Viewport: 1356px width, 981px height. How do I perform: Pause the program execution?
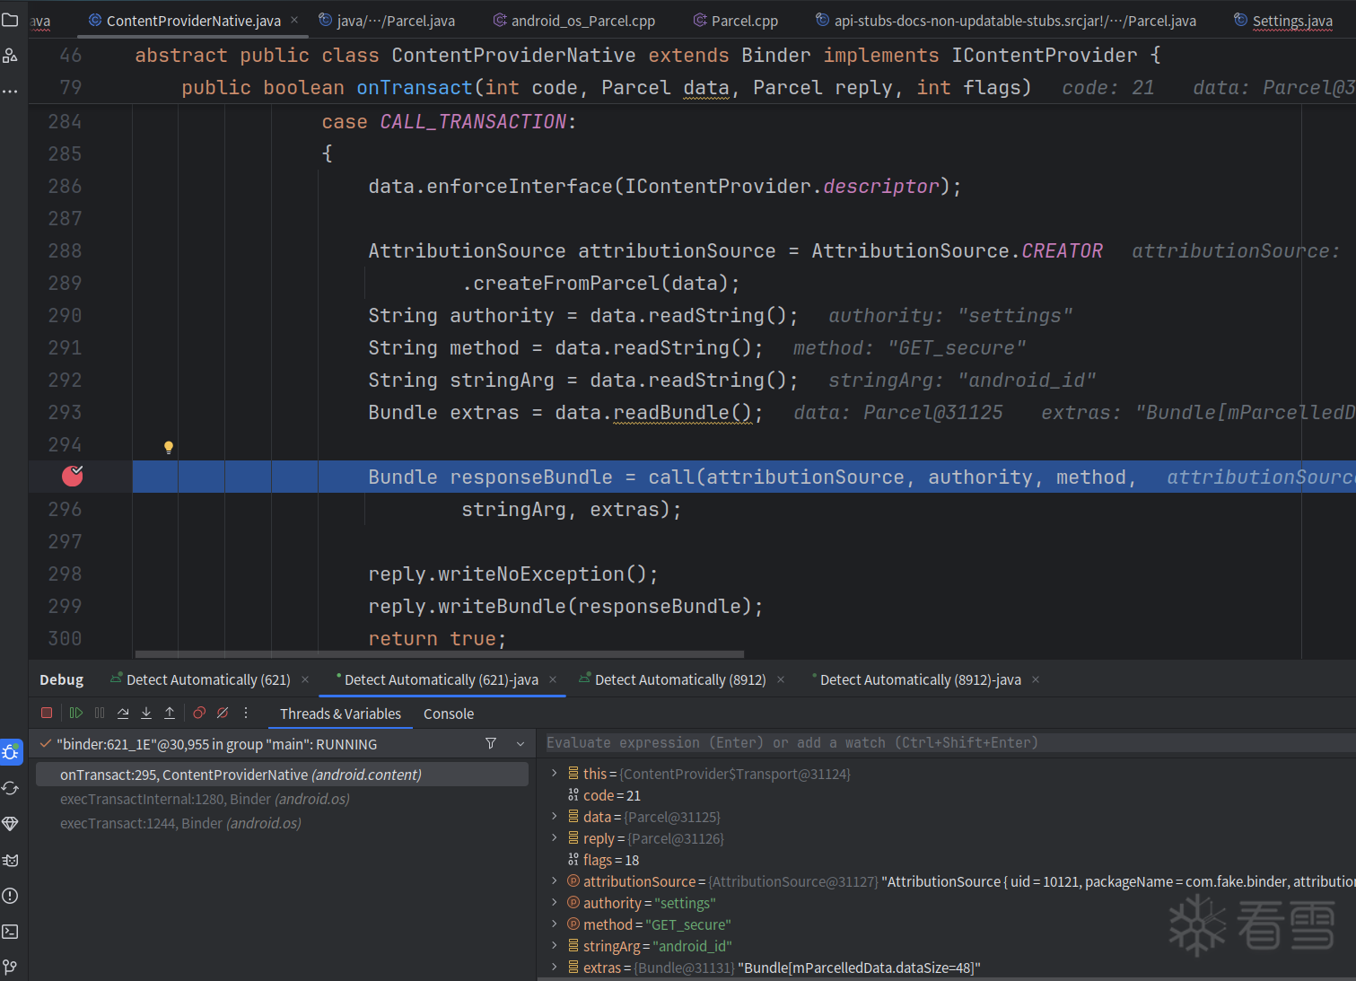(100, 713)
